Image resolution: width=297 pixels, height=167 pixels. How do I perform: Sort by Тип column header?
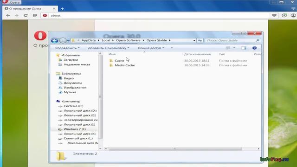point(222,54)
